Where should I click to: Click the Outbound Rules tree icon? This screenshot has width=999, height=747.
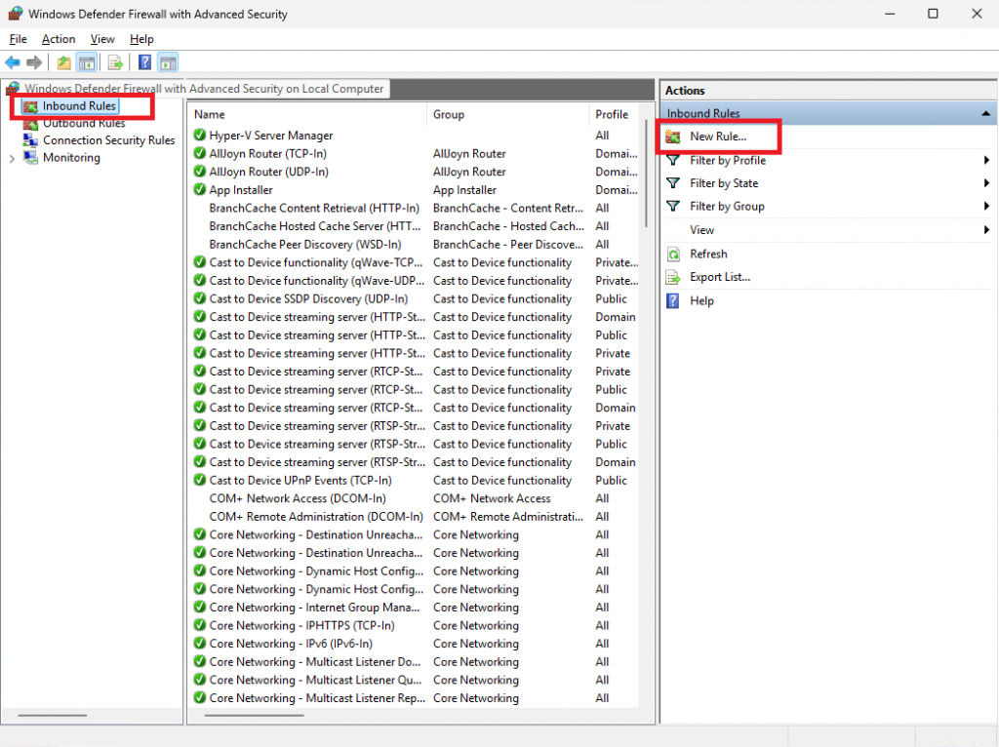[30, 124]
